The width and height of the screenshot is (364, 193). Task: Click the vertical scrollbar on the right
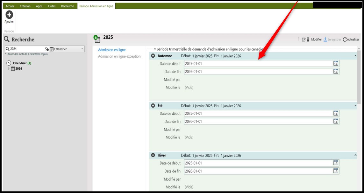tap(359, 80)
